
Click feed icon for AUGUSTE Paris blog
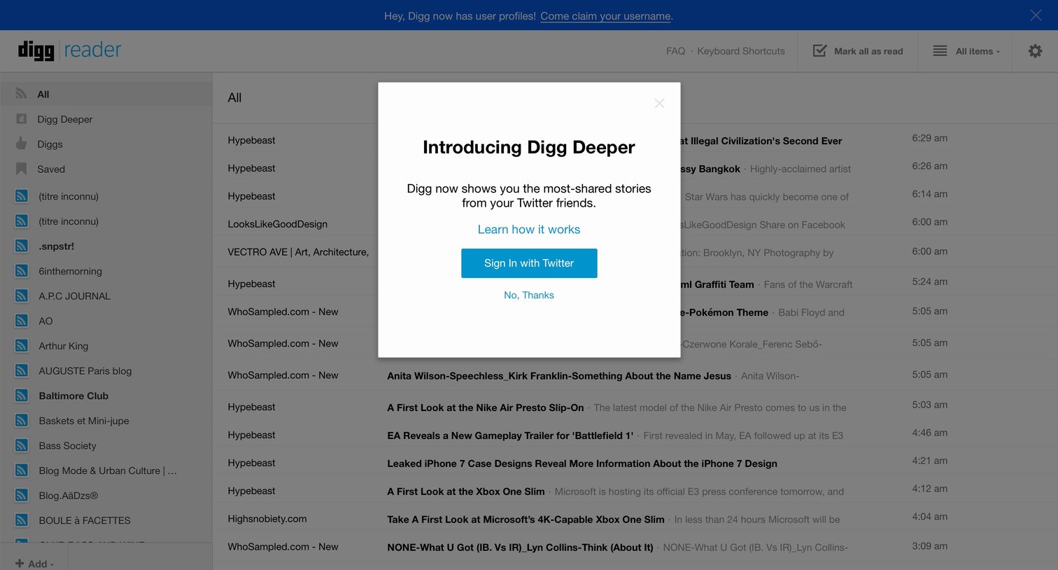[22, 370]
